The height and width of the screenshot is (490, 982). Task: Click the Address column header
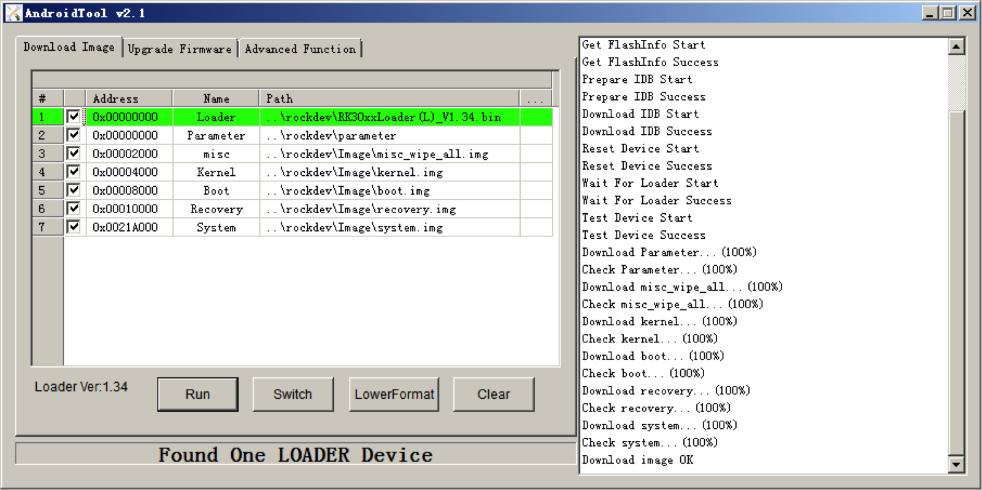point(129,99)
